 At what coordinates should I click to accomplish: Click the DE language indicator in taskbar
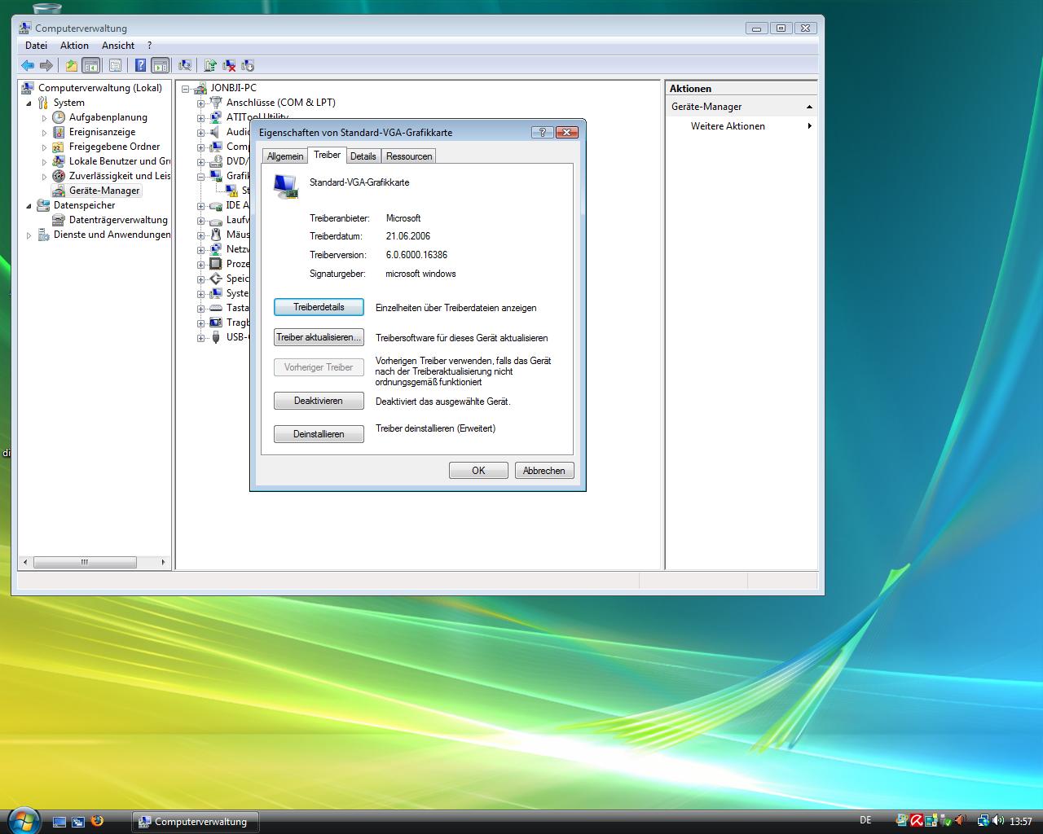point(865,821)
